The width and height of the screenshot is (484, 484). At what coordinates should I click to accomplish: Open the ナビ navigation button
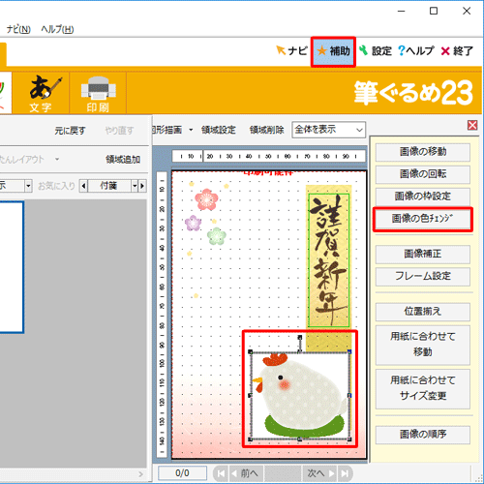pos(292,51)
